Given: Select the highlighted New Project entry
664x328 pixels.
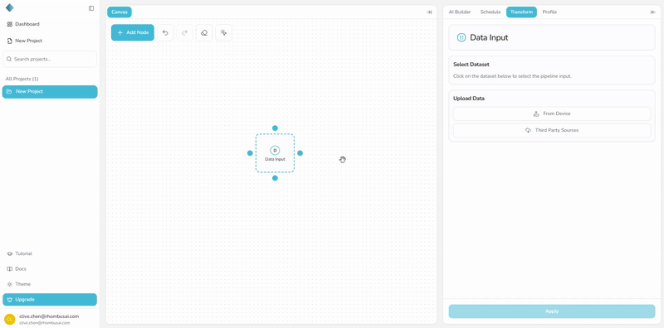Looking at the screenshot, I should 50,91.
